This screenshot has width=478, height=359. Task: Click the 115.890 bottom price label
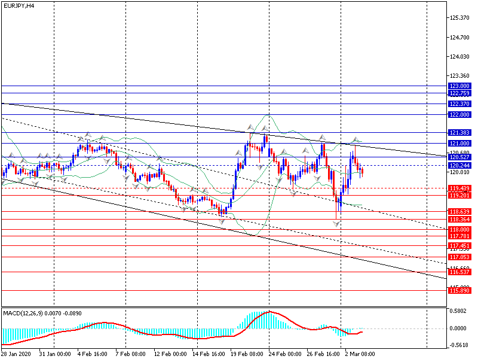pos(459,291)
